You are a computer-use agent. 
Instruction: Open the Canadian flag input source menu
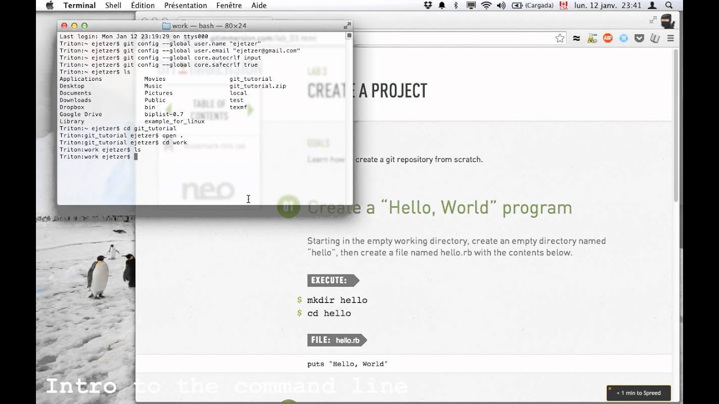564,6
